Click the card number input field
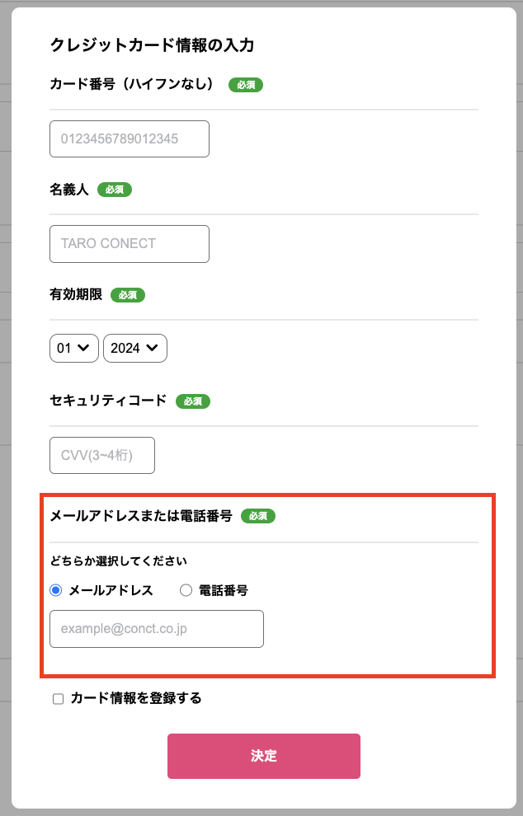523x816 pixels. point(130,139)
